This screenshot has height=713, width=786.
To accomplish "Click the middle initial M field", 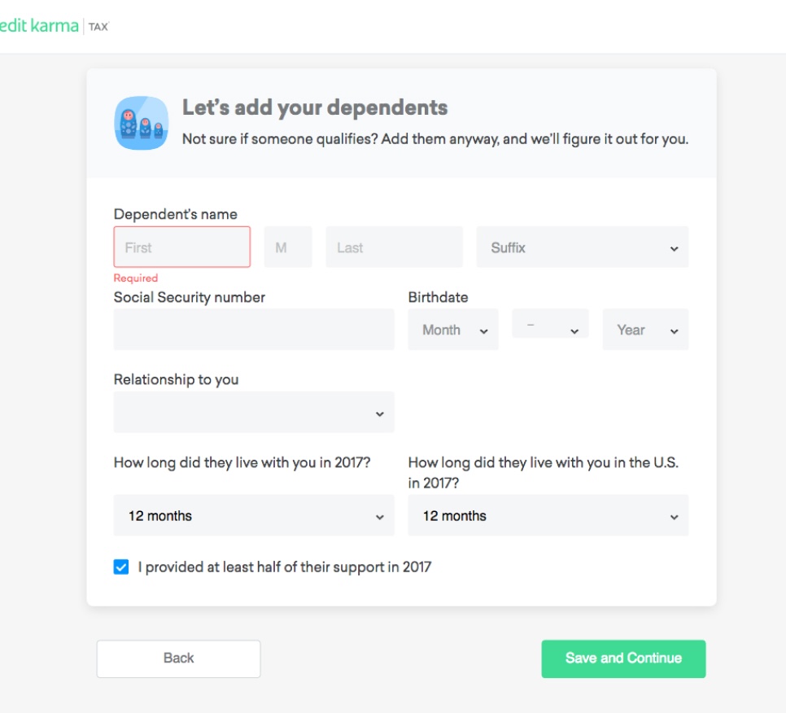I will [288, 247].
